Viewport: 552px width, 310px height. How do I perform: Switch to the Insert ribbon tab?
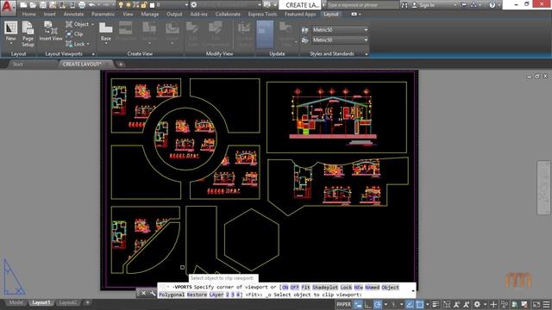(x=50, y=14)
